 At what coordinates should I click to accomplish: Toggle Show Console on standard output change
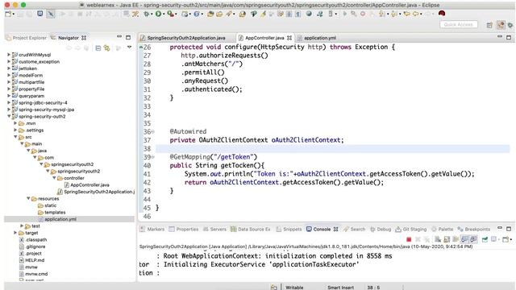click(x=464, y=239)
